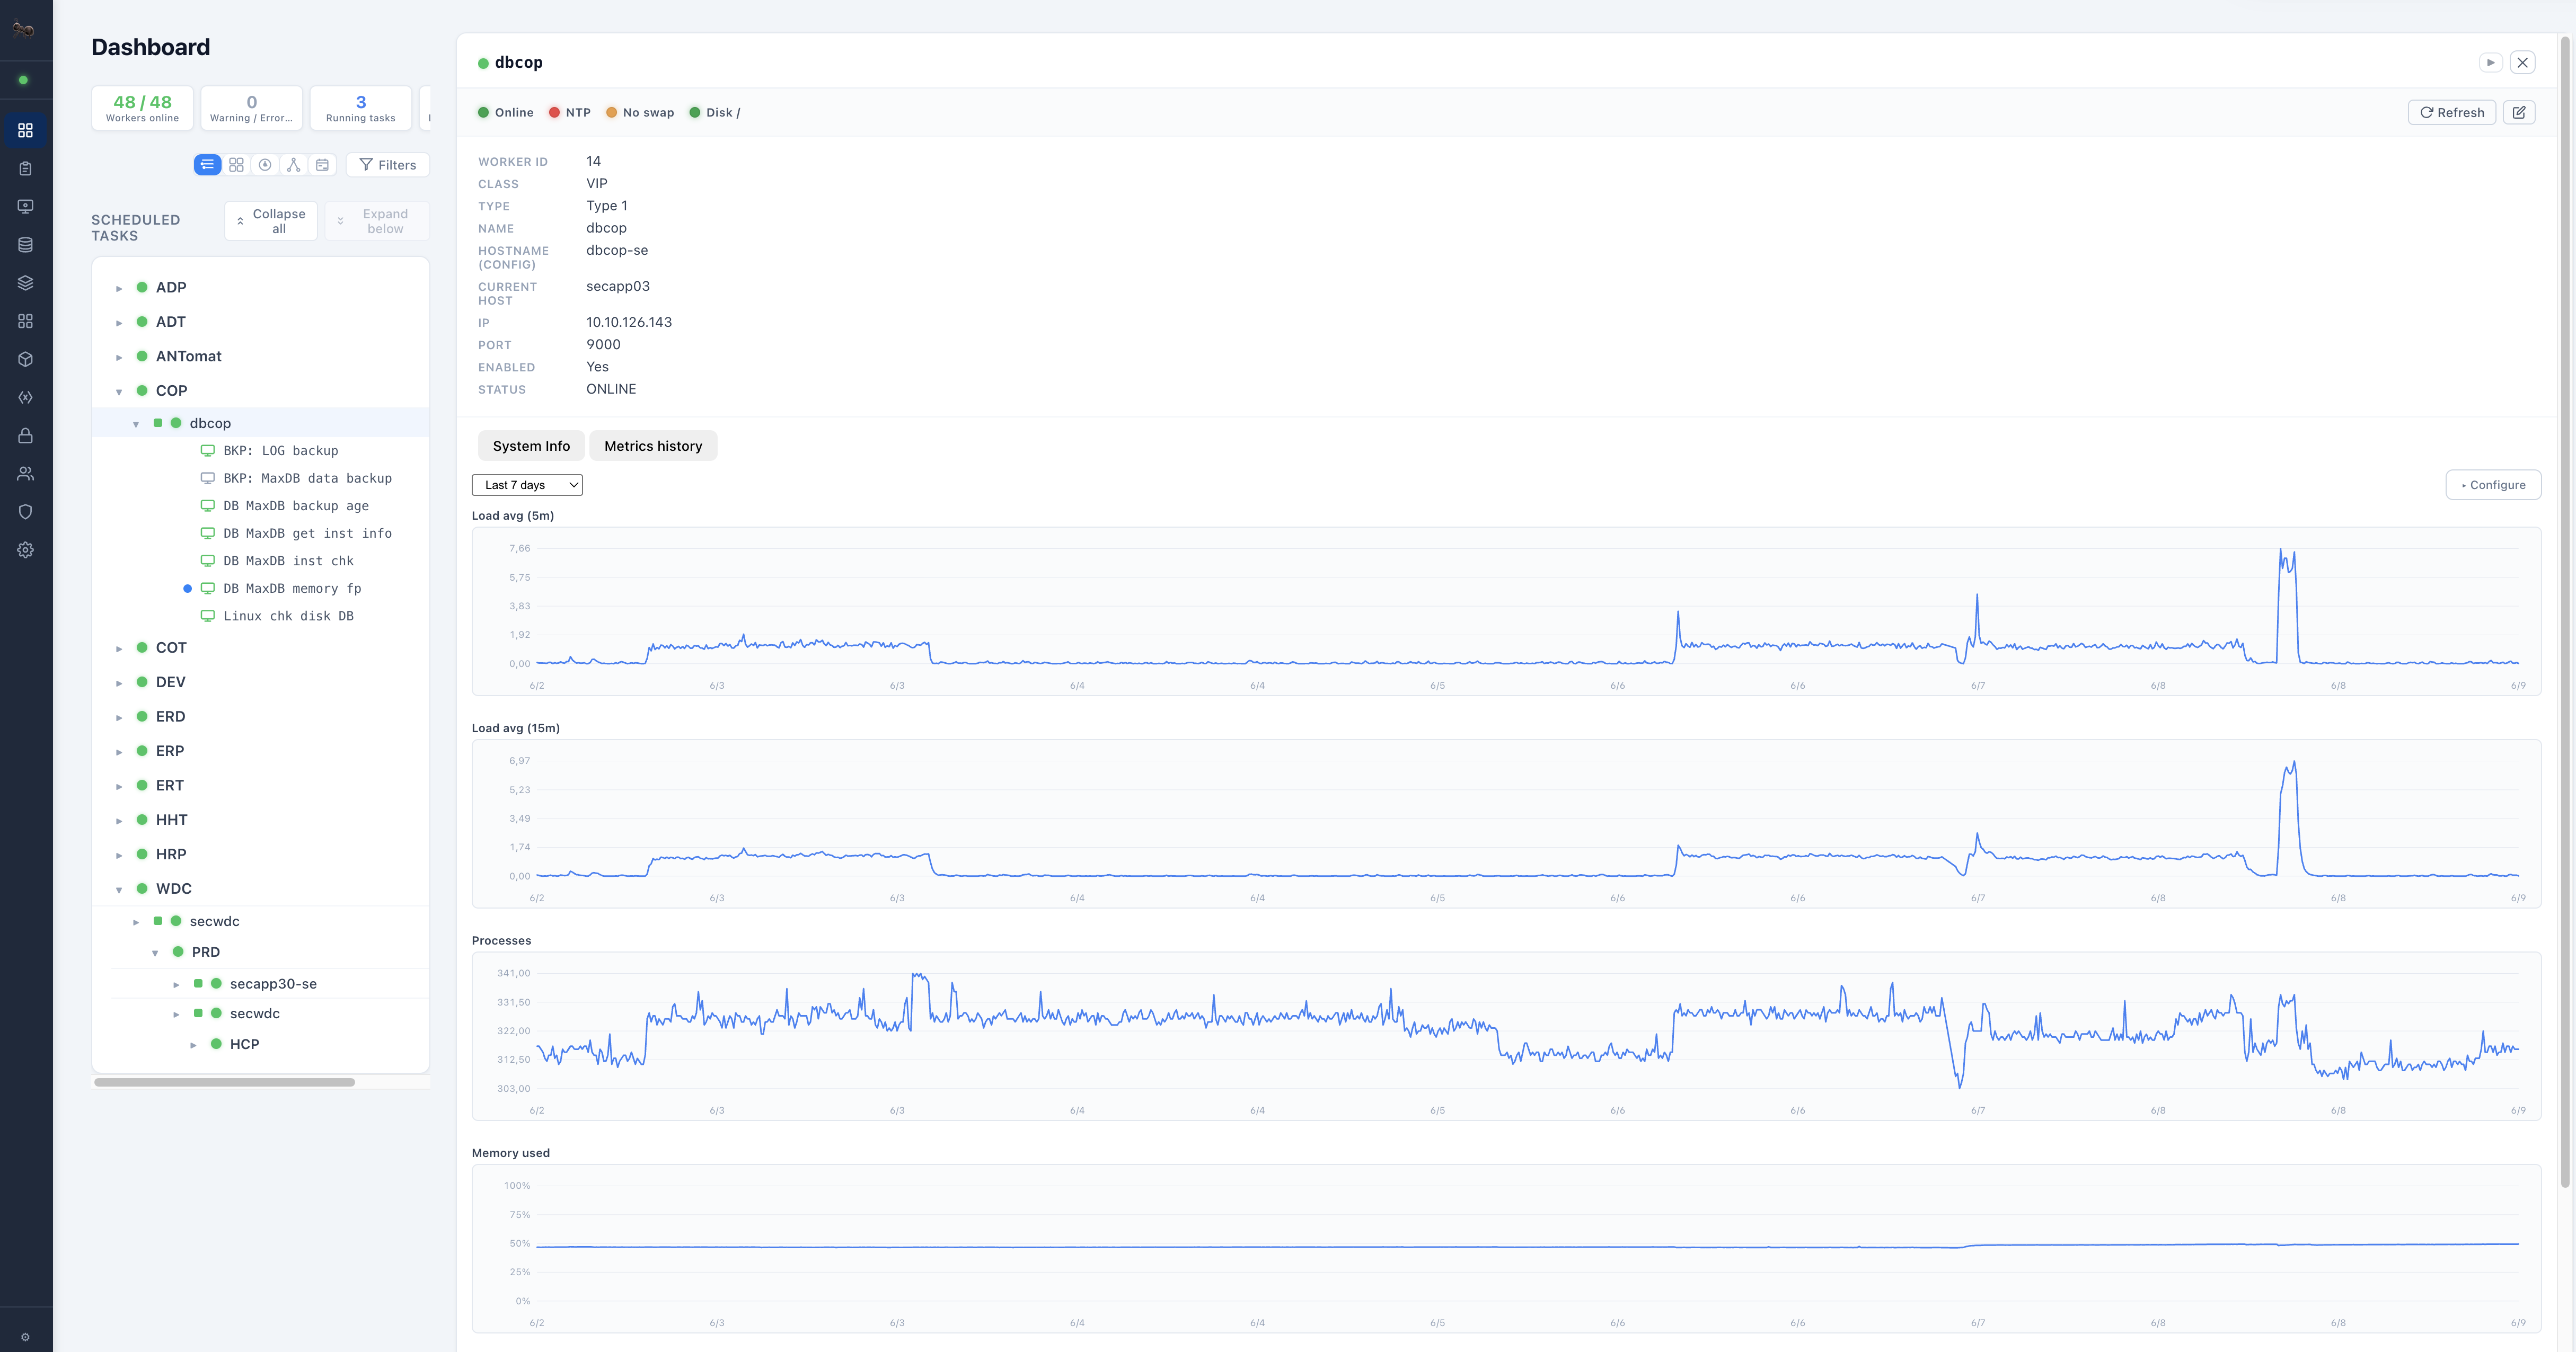The image size is (2576, 1352).
Task: Click the Online status indicator
Action: (506, 113)
